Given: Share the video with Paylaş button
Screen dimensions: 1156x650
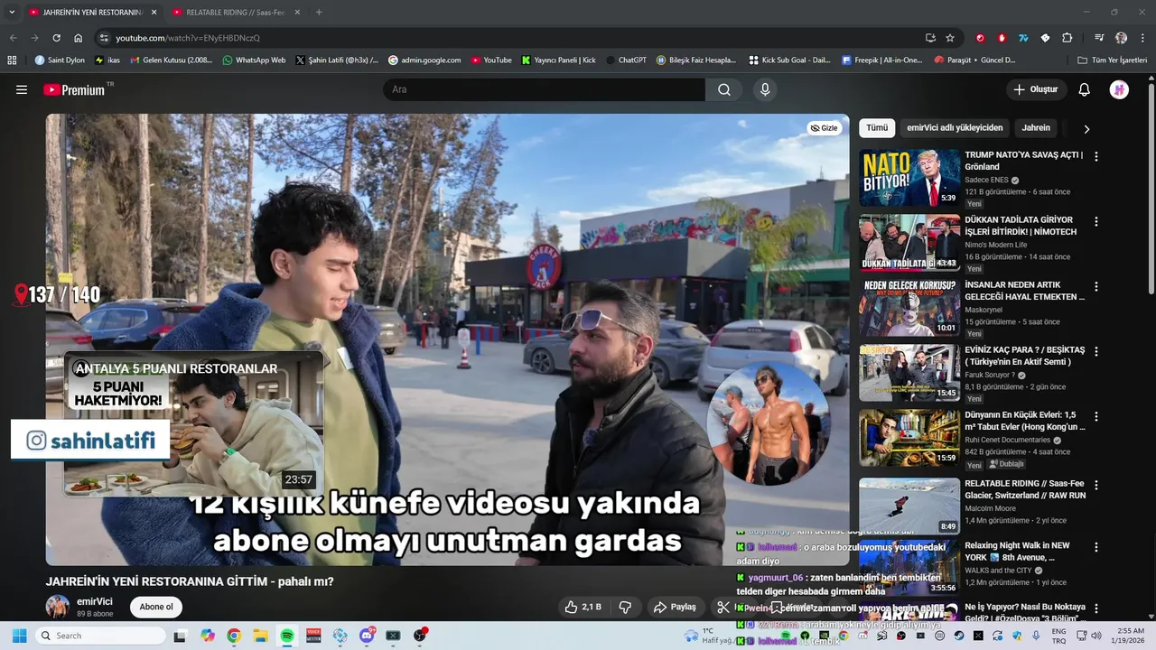Looking at the screenshot, I should 675,607.
